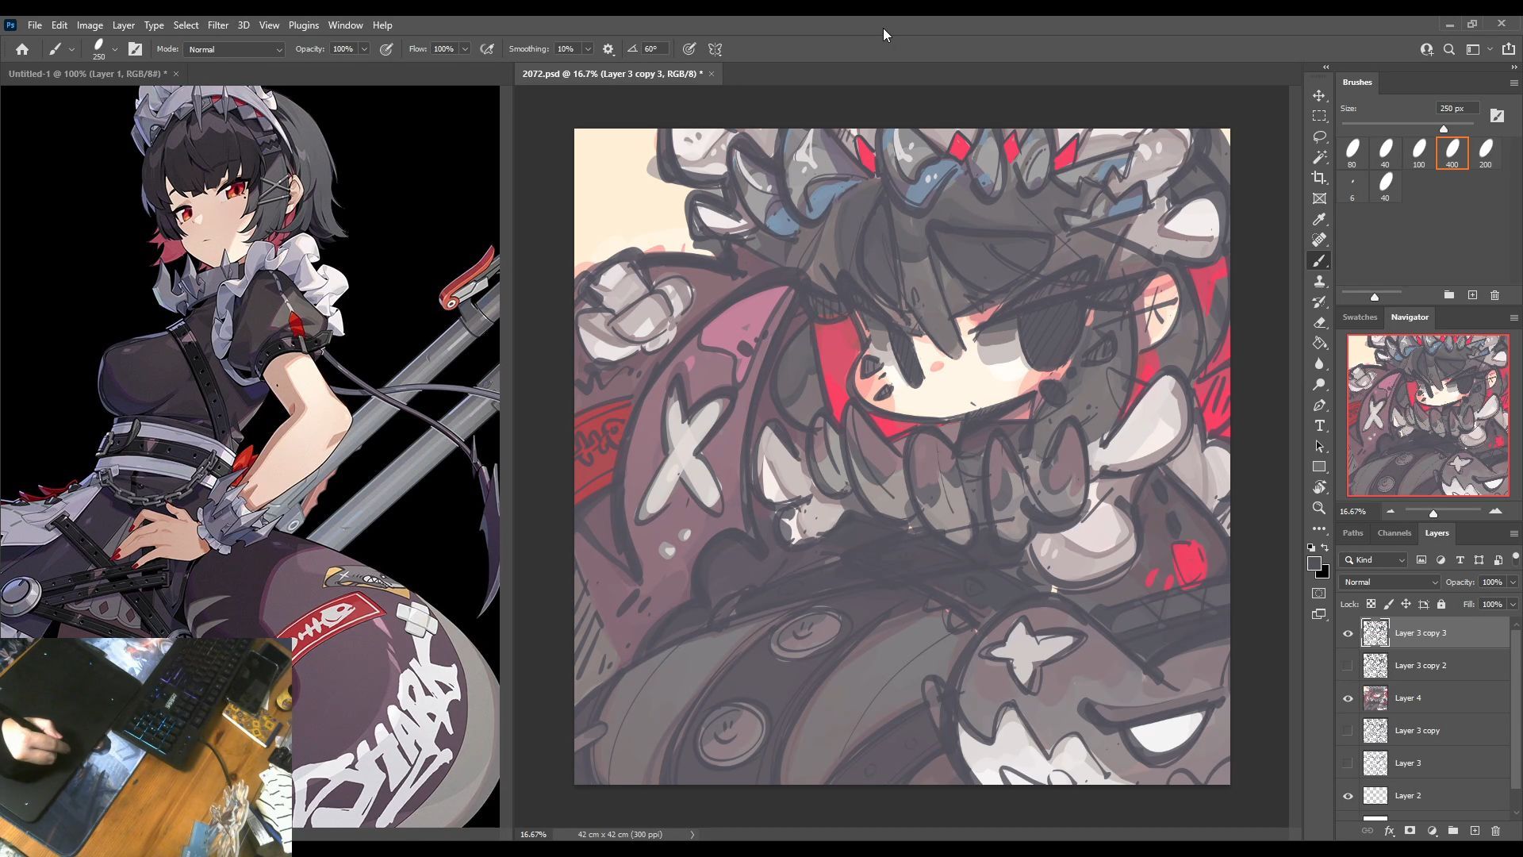Hide Layer 2 eye icon
This screenshot has height=857, width=1523.
pyautogui.click(x=1348, y=796)
